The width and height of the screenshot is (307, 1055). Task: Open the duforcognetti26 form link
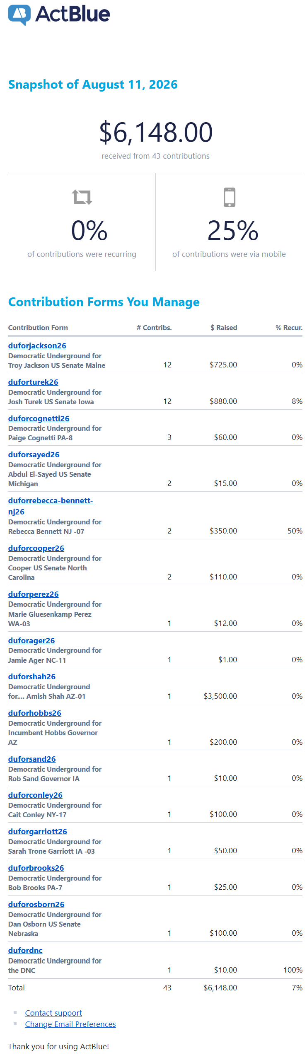pyautogui.click(x=39, y=418)
